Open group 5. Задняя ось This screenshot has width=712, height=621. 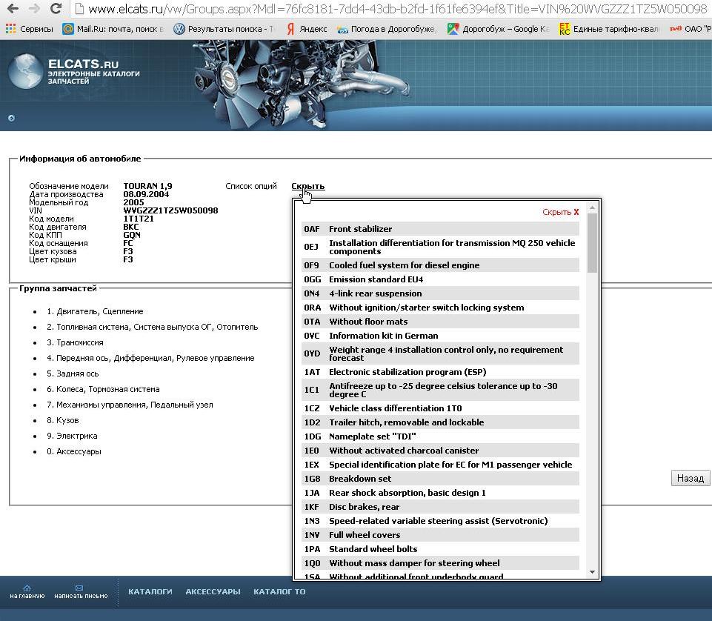tap(73, 374)
